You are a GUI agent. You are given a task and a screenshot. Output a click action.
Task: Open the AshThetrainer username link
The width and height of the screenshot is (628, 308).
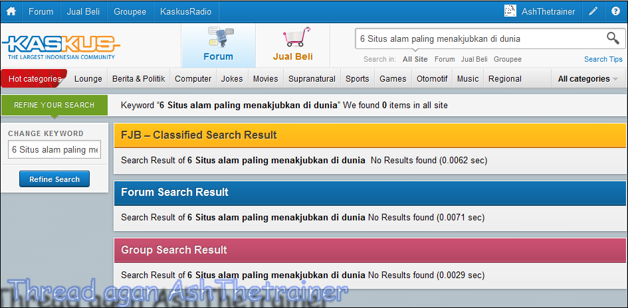(548, 11)
